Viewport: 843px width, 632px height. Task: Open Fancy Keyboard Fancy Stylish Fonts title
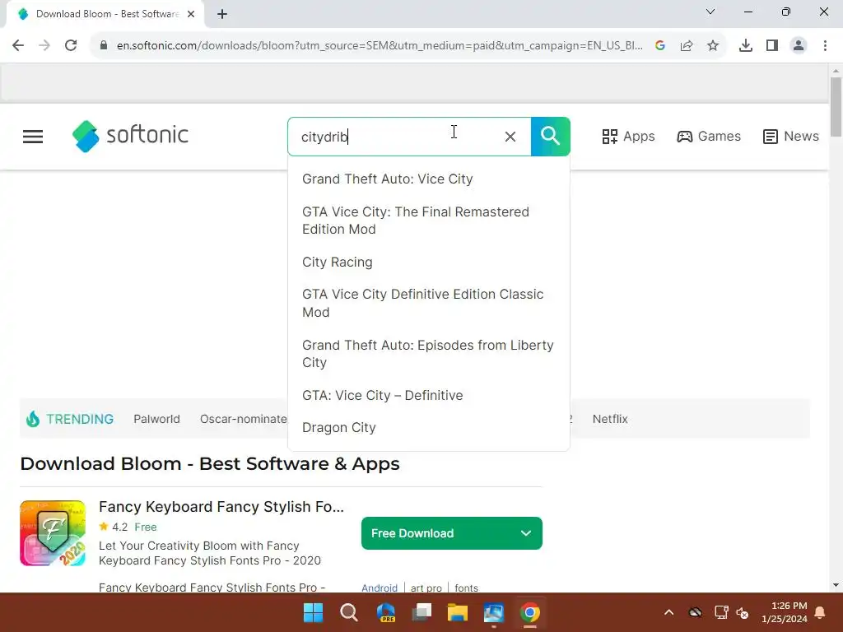[221, 507]
